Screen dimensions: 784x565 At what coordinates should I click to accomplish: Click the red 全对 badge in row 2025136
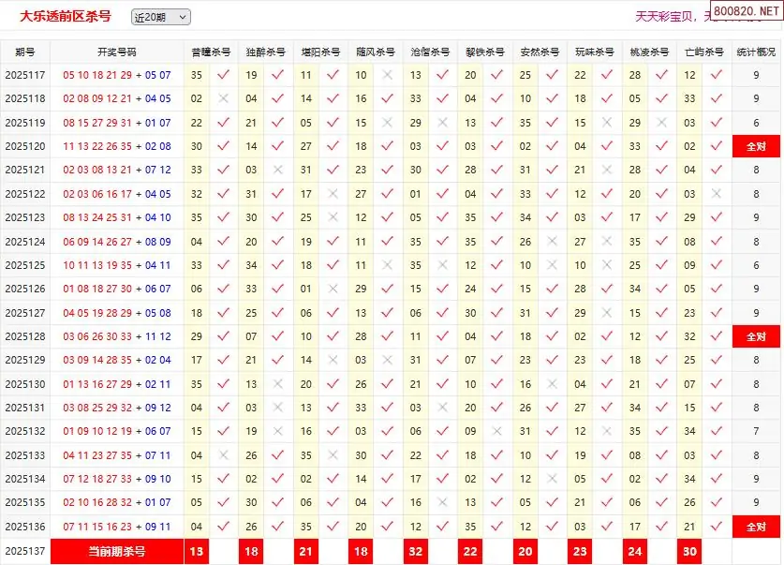pyautogui.click(x=756, y=528)
